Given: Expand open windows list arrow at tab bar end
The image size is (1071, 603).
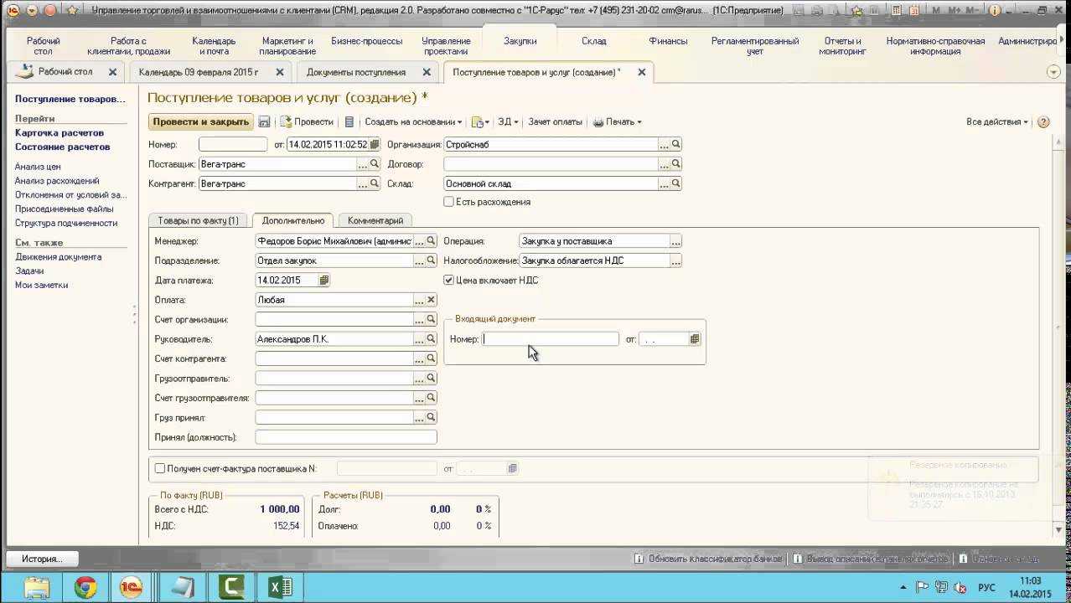Looking at the screenshot, I should (1054, 73).
